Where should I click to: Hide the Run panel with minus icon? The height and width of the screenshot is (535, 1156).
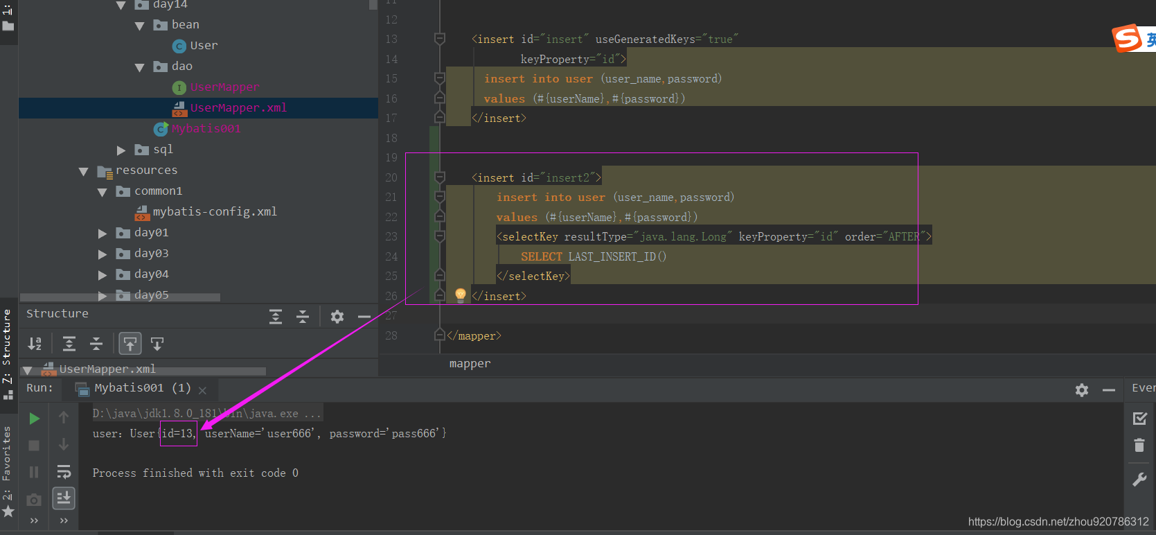pyautogui.click(x=1109, y=390)
